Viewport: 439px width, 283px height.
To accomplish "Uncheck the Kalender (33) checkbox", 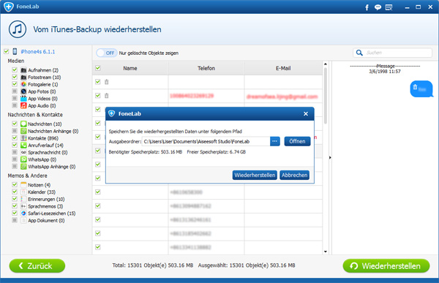I will coord(15,192).
